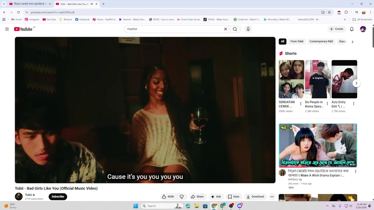
Task: Share the video
Action: [197, 197]
